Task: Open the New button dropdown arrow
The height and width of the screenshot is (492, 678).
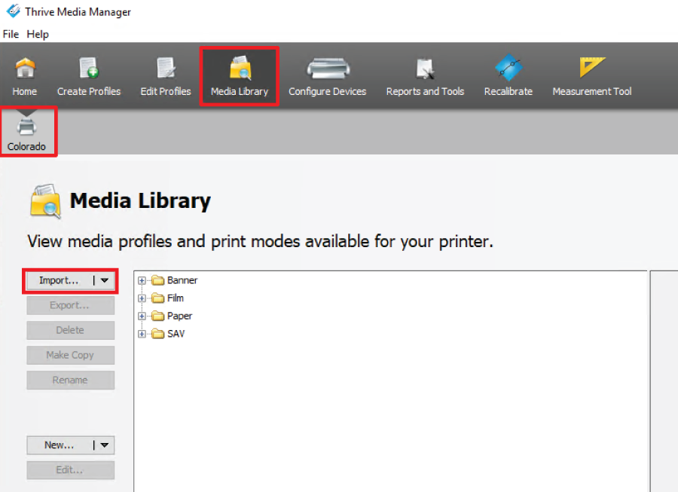Action: pos(105,445)
